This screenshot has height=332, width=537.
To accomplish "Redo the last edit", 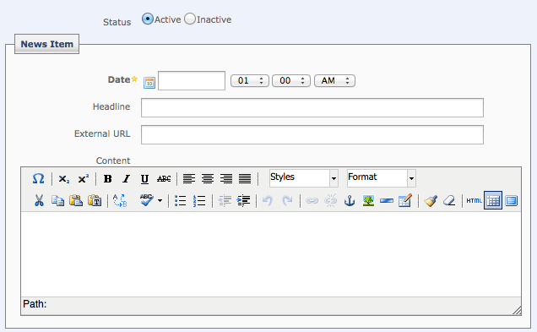I will click(x=287, y=200).
